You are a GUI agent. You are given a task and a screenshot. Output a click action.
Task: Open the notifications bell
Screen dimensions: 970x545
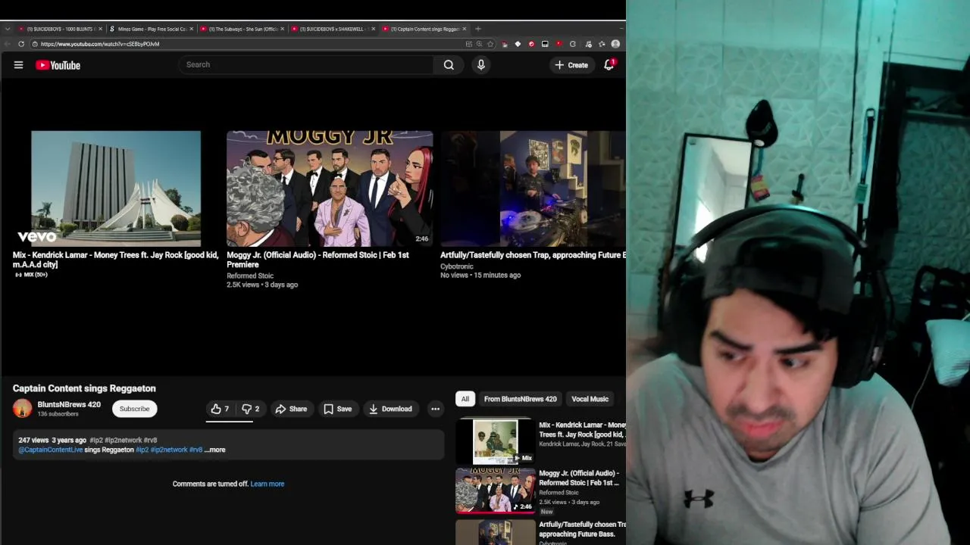609,65
